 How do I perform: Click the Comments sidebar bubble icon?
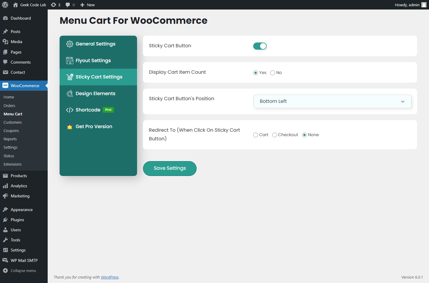click(x=5, y=62)
